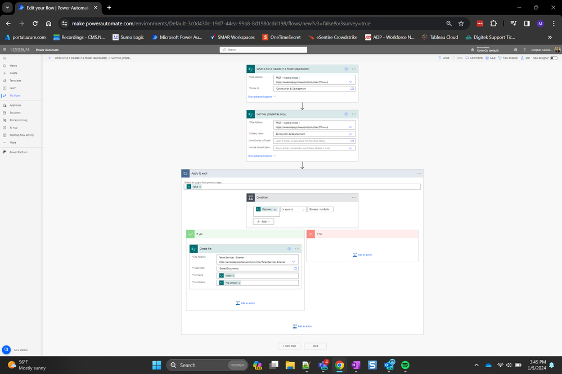Open the Environments picker CenterCal (default)
This screenshot has height=374, width=562.
click(x=484, y=50)
